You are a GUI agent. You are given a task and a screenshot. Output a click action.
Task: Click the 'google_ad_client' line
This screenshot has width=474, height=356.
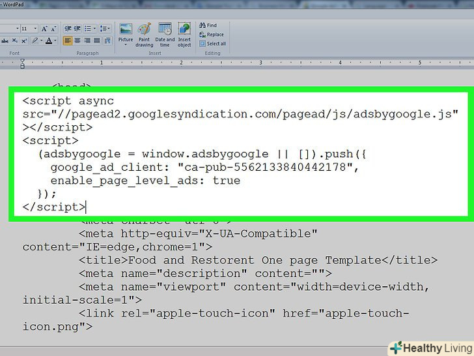point(204,168)
